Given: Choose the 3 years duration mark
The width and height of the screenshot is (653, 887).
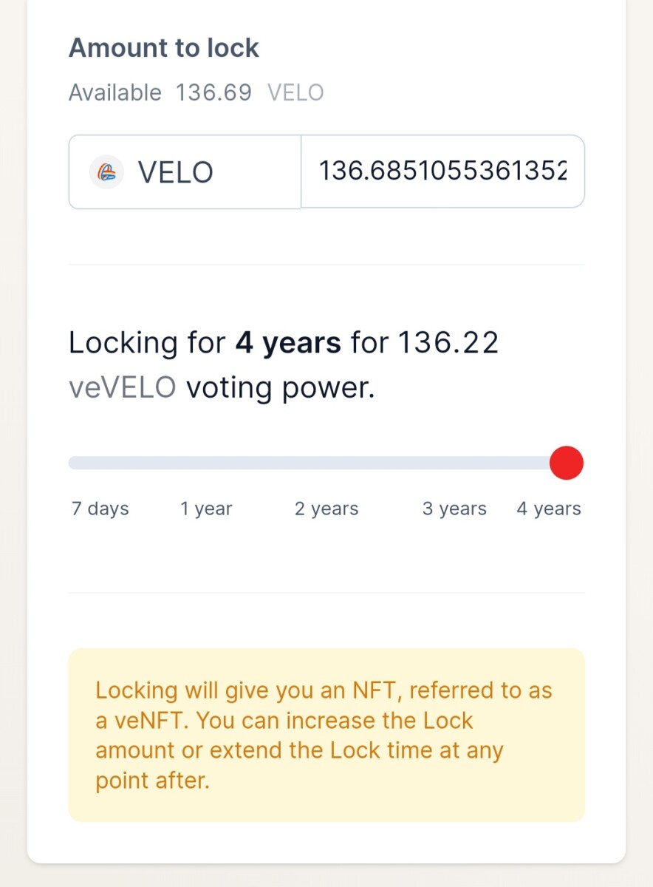Looking at the screenshot, I should 454,509.
